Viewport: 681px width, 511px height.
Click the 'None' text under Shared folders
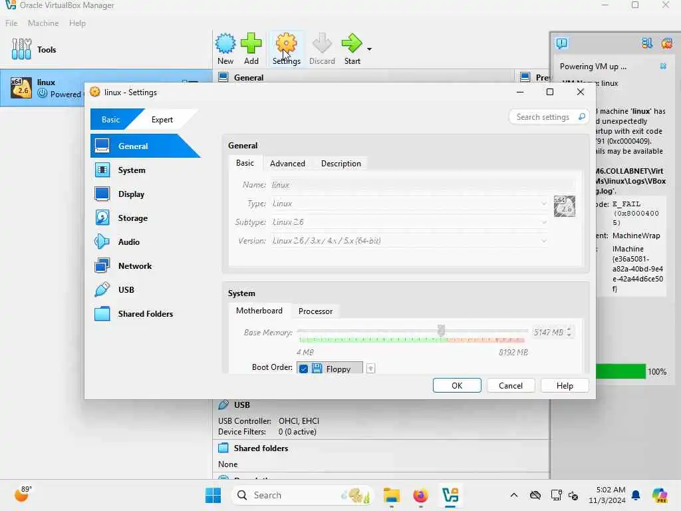point(227,464)
